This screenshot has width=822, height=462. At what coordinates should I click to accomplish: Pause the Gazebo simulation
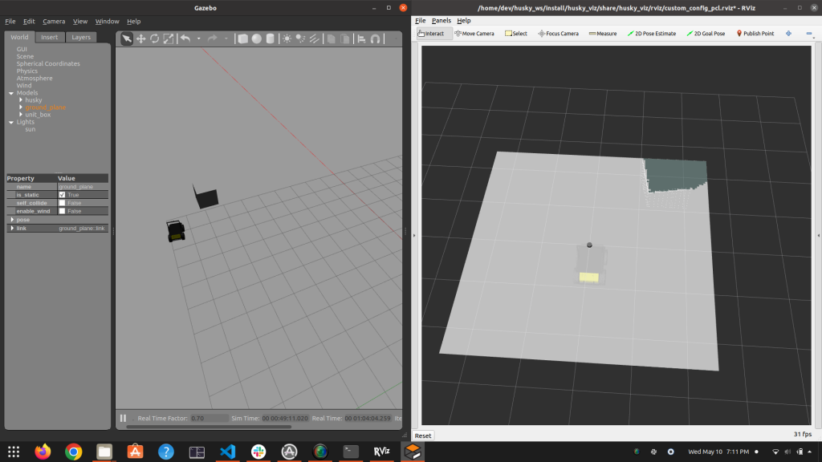[124, 418]
